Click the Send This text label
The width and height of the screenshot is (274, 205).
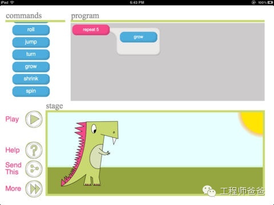[13, 169]
